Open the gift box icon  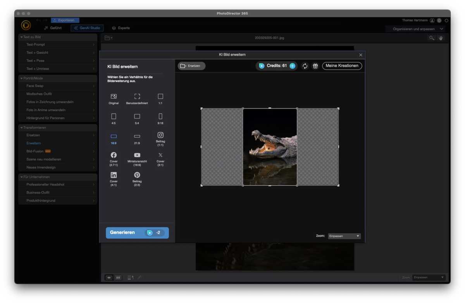coord(315,66)
